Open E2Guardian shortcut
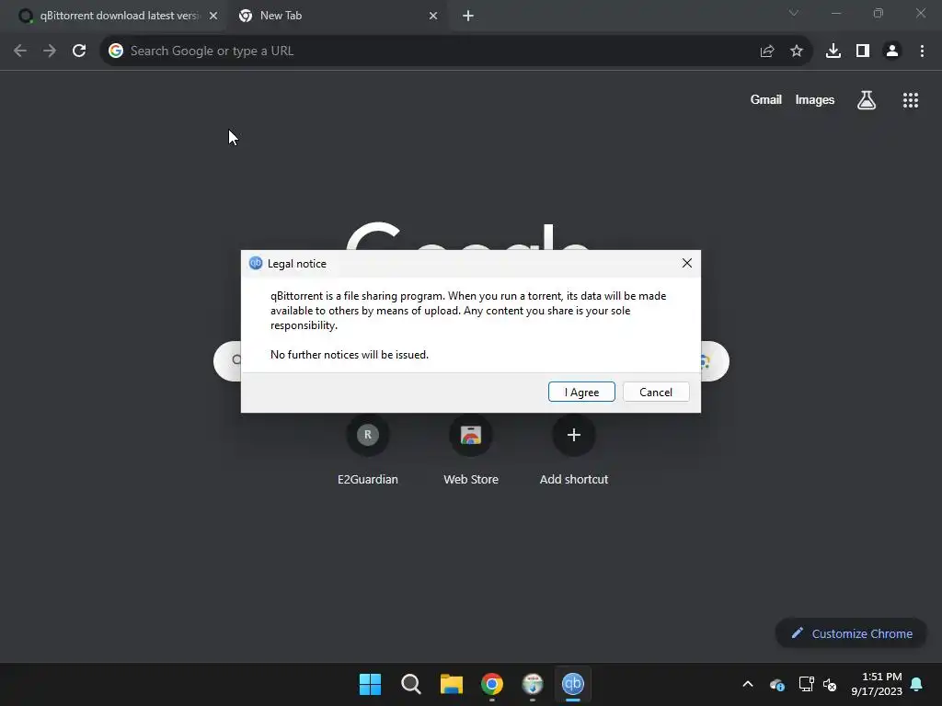The width and height of the screenshot is (942, 706). 368,450
